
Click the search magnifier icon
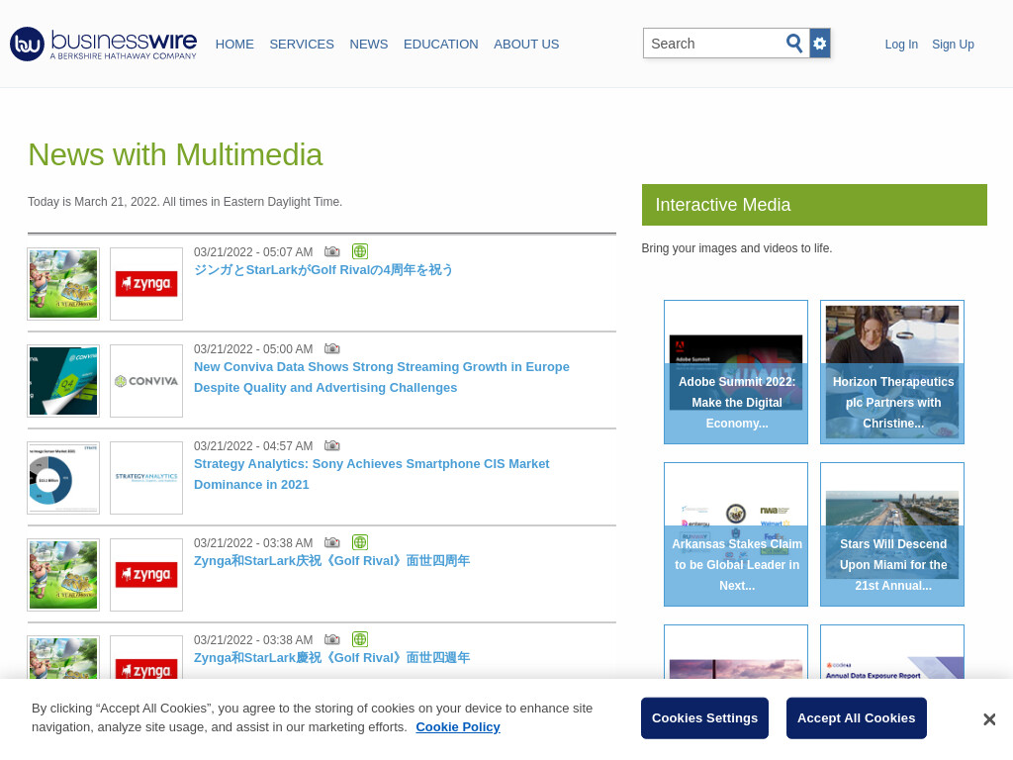pos(794,44)
